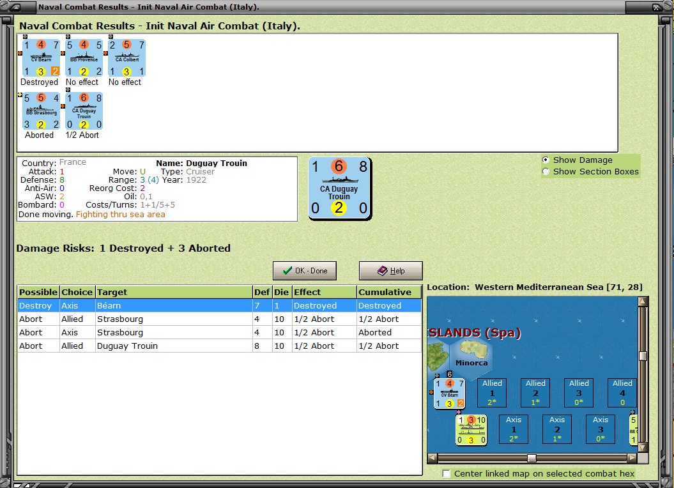Click the Fighting thru sea area status text

[x=120, y=214]
